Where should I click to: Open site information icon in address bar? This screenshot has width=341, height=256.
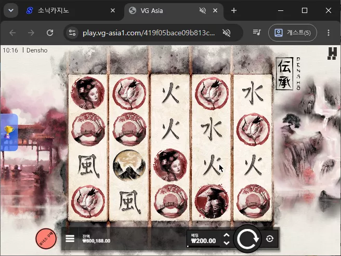72,33
